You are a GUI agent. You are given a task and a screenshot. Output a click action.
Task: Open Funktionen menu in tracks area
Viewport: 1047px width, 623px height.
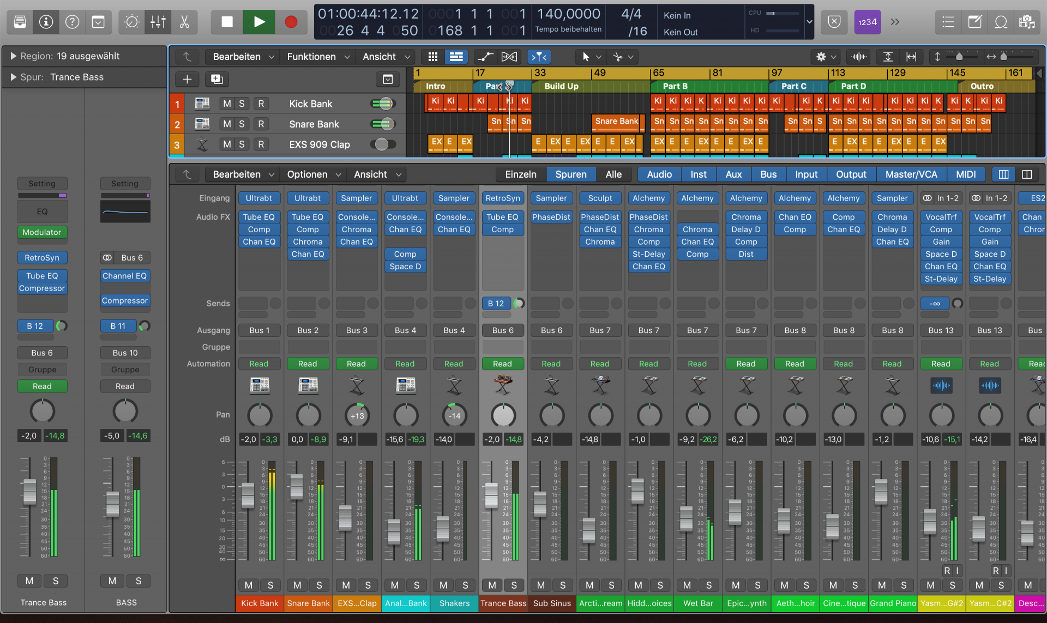point(318,57)
